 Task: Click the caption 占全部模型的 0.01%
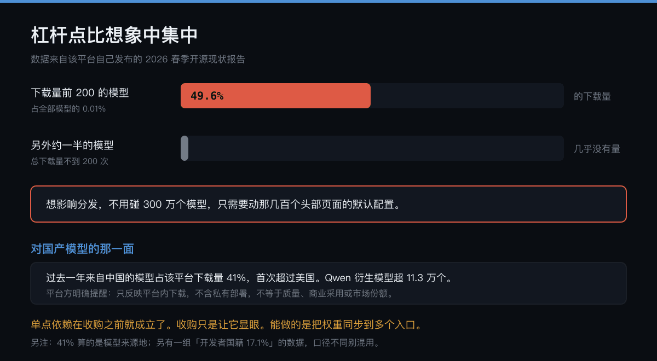pos(68,109)
